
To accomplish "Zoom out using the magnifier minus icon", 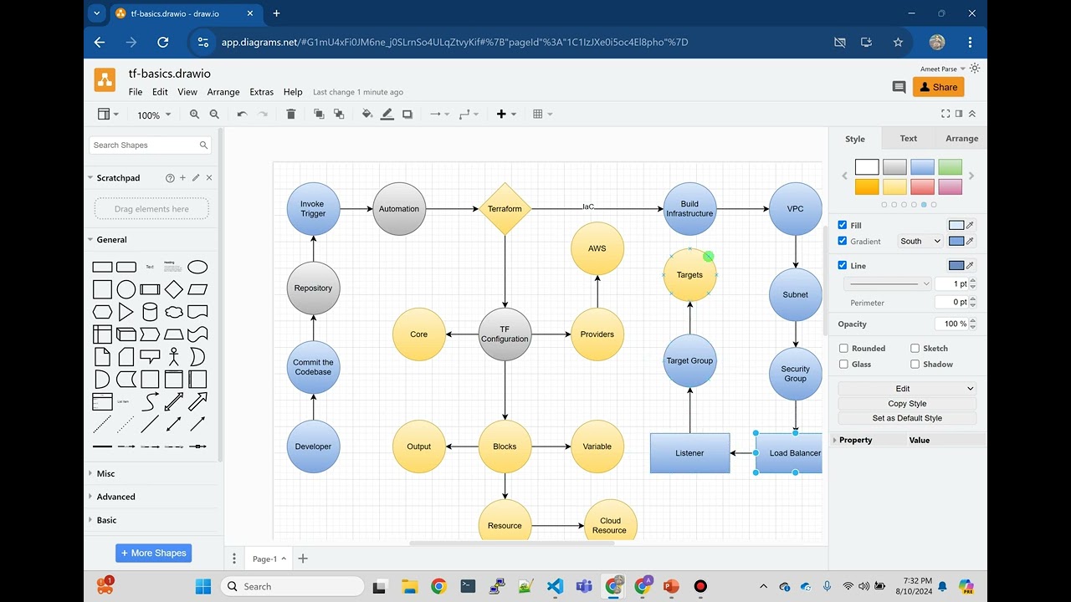I will coord(214,115).
